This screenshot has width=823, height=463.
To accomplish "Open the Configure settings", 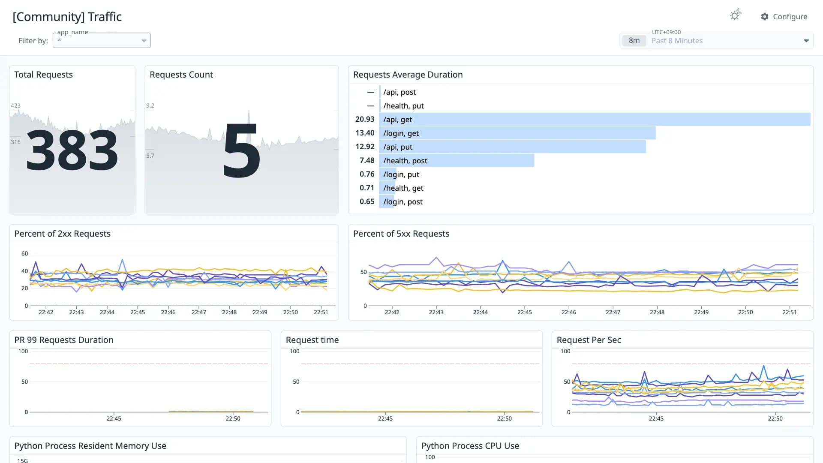I will (x=784, y=17).
